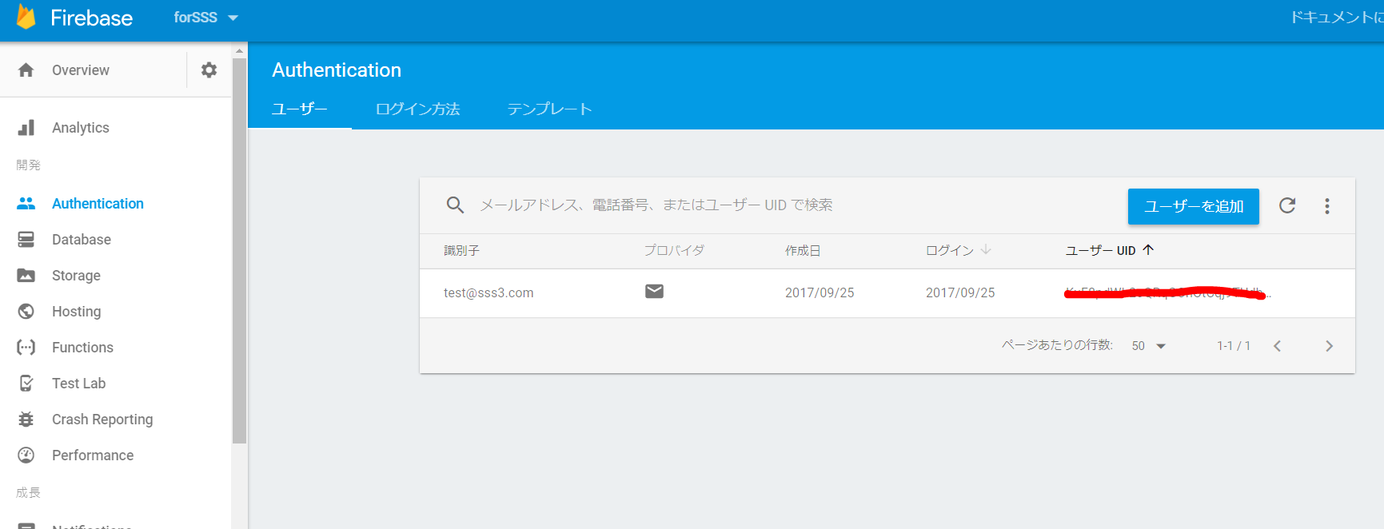Click the Overview home icon

(x=26, y=70)
